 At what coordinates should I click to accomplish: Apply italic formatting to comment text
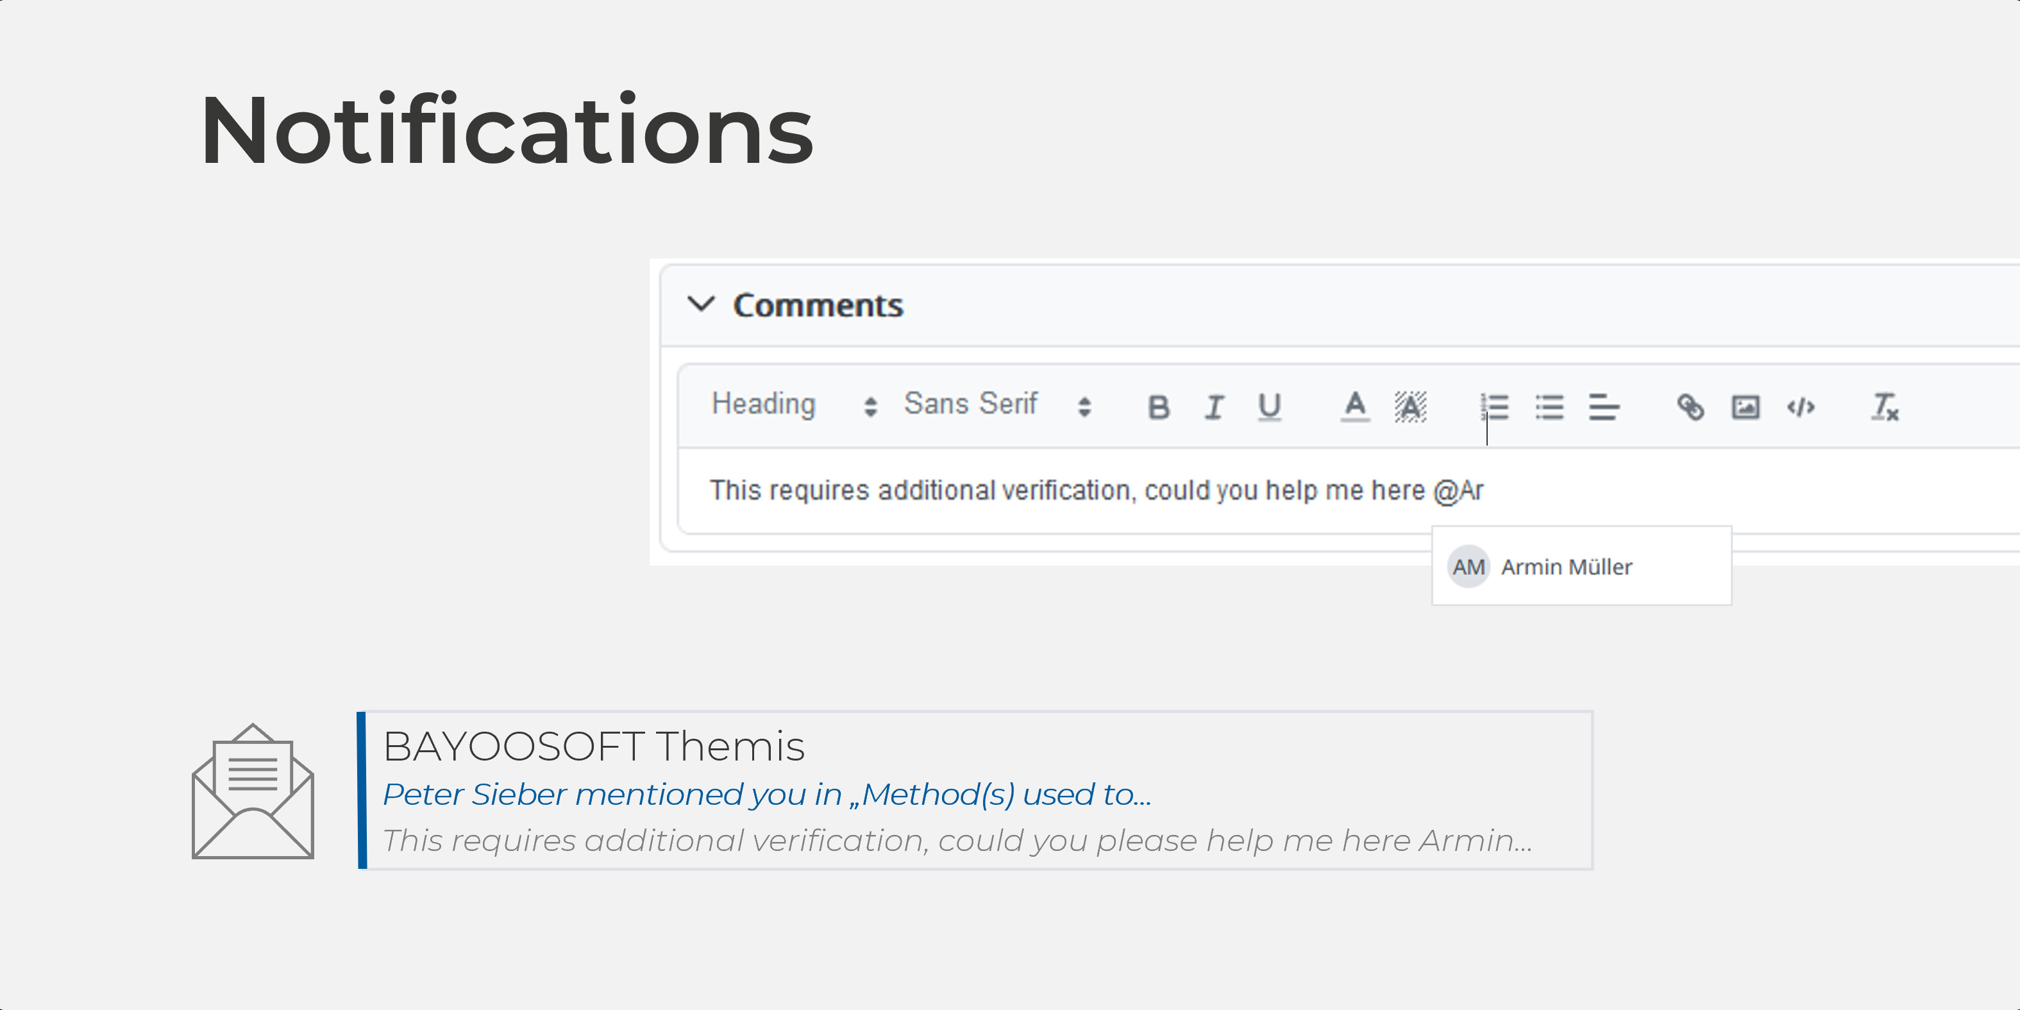tap(1214, 407)
